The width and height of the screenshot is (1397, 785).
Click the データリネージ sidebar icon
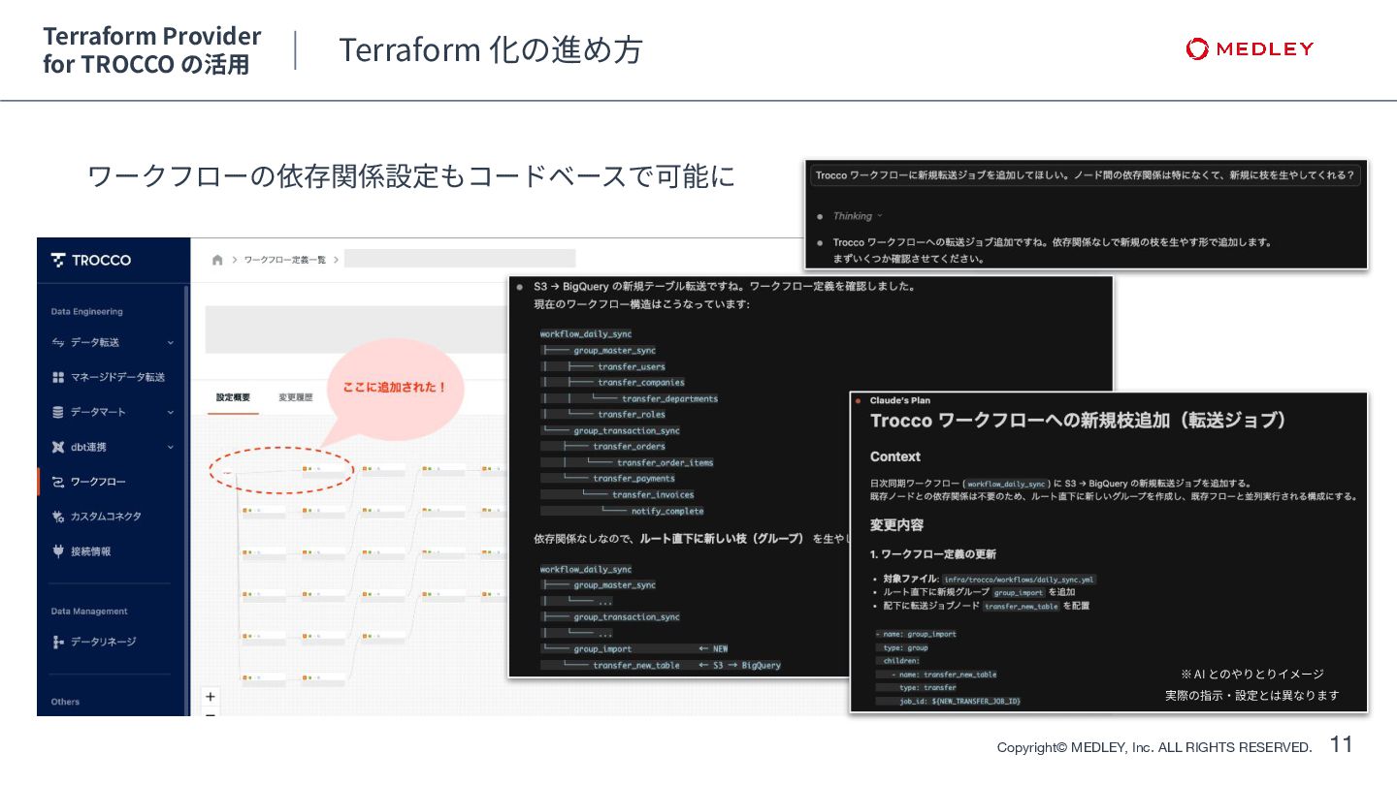[57, 642]
